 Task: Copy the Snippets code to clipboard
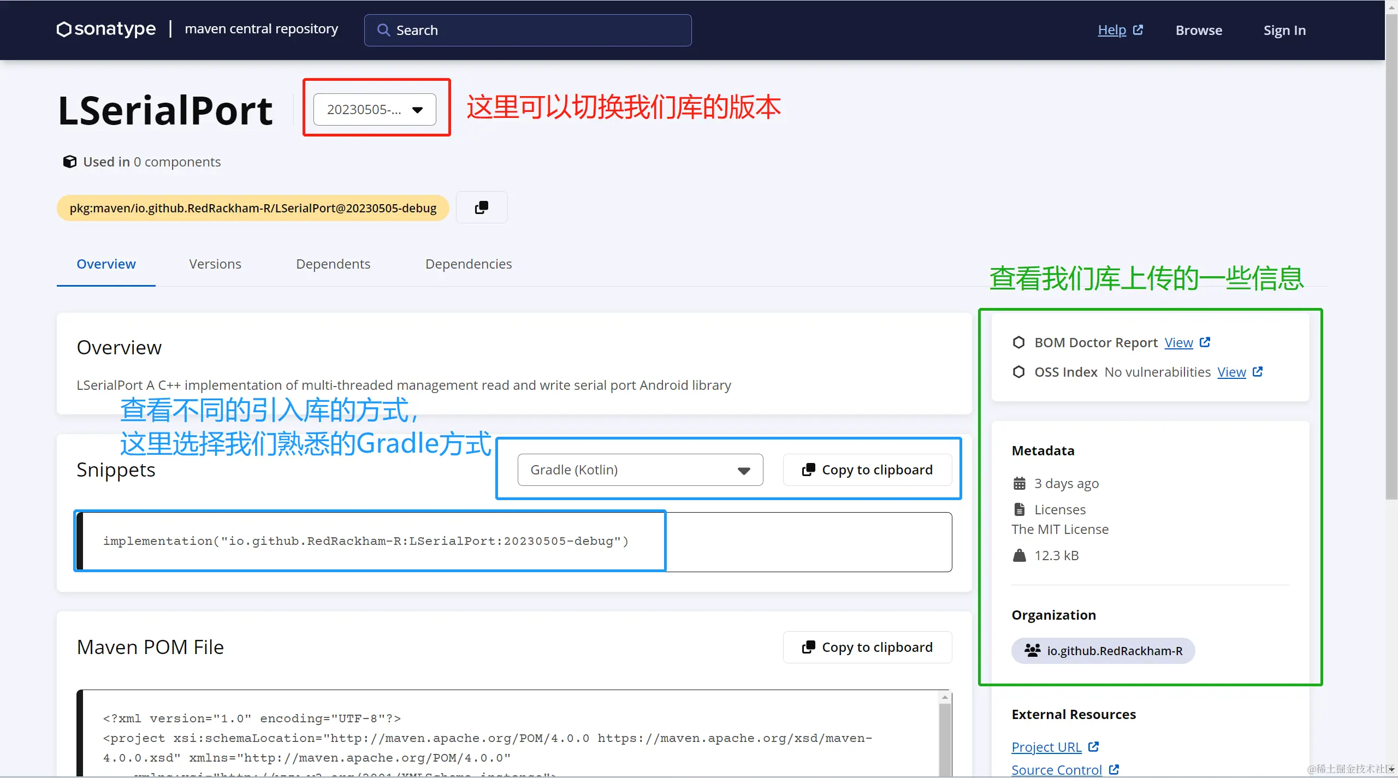click(867, 470)
